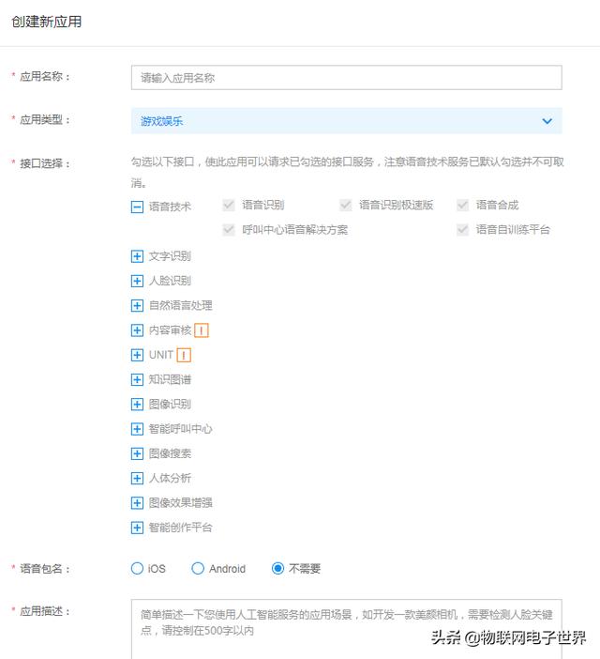Toggle the 语音自训练平台 checkbox
Viewport: 600px width, 659px height.
coord(462,229)
